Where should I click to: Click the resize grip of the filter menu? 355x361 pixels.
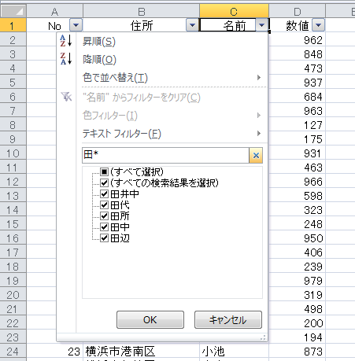pos(263,337)
